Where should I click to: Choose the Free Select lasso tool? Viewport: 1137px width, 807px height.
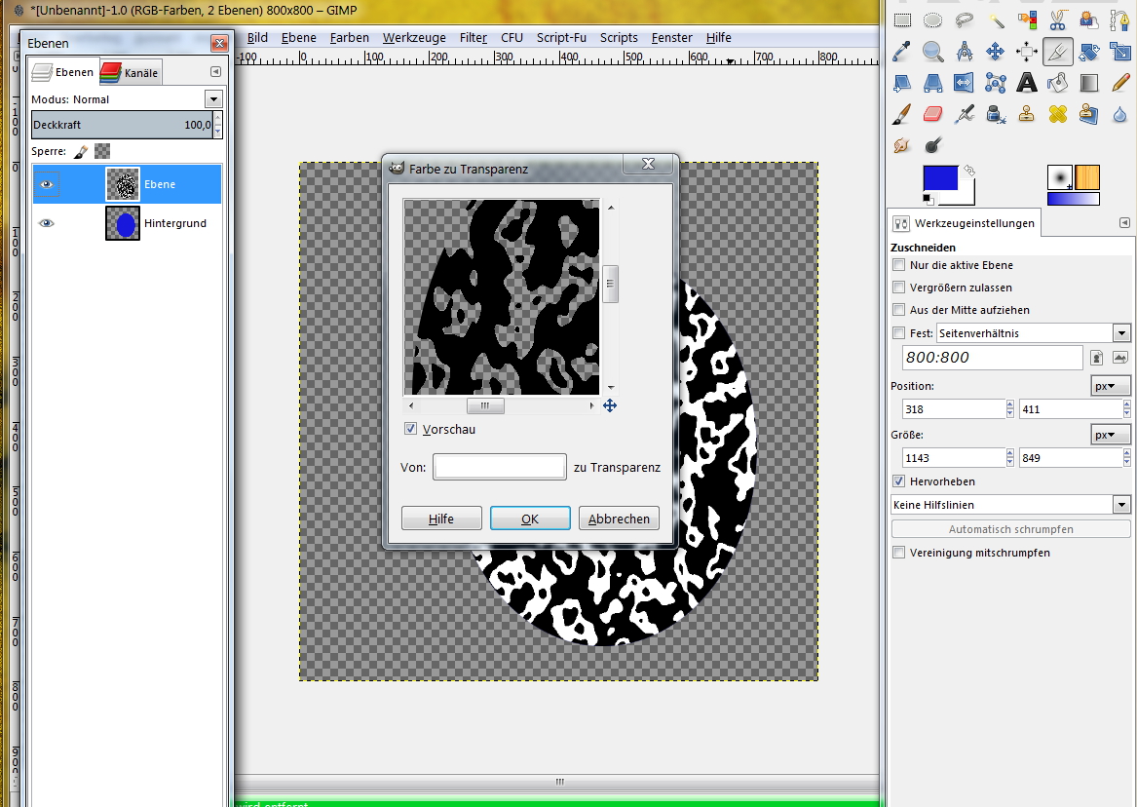coord(965,20)
